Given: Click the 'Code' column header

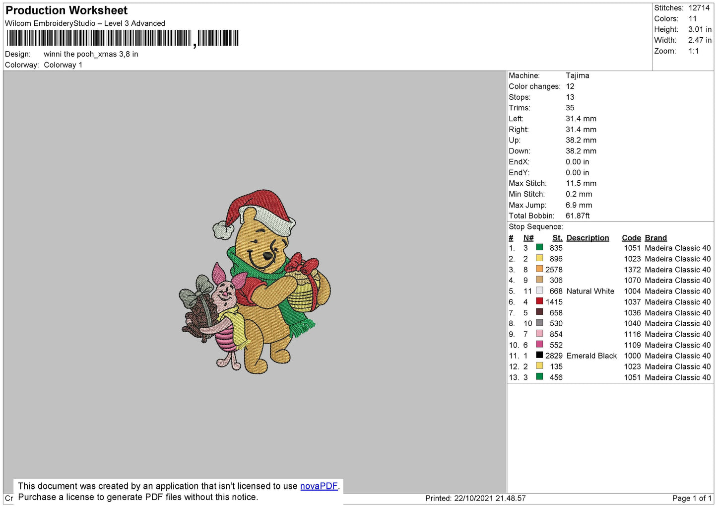Looking at the screenshot, I should coord(632,238).
